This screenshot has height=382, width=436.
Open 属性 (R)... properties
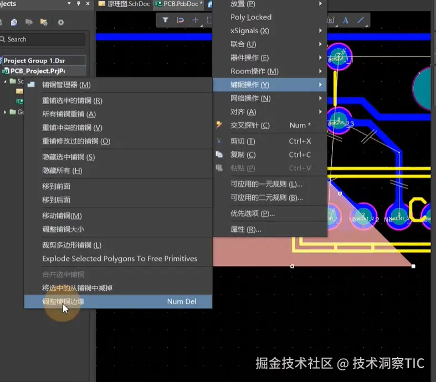[x=270, y=229]
